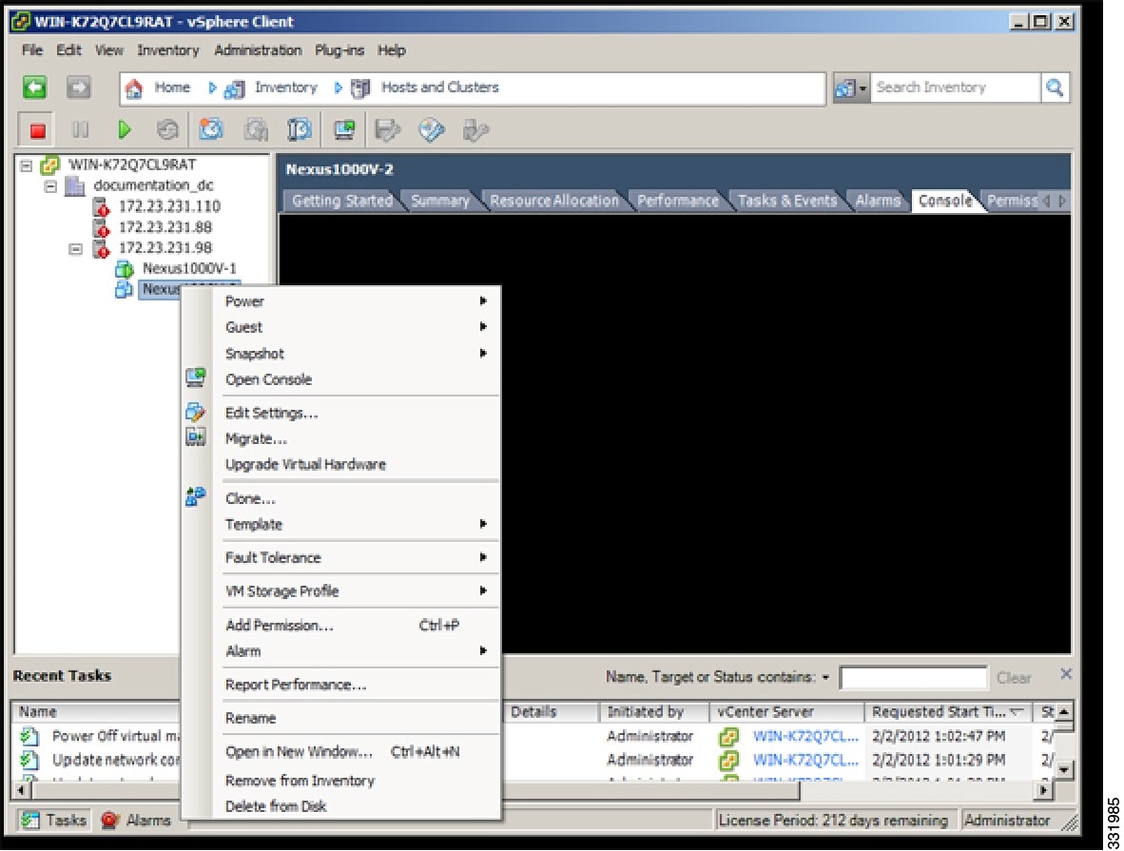Click the Clear filter button
1124x851 pixels.
coord(1014,678)
